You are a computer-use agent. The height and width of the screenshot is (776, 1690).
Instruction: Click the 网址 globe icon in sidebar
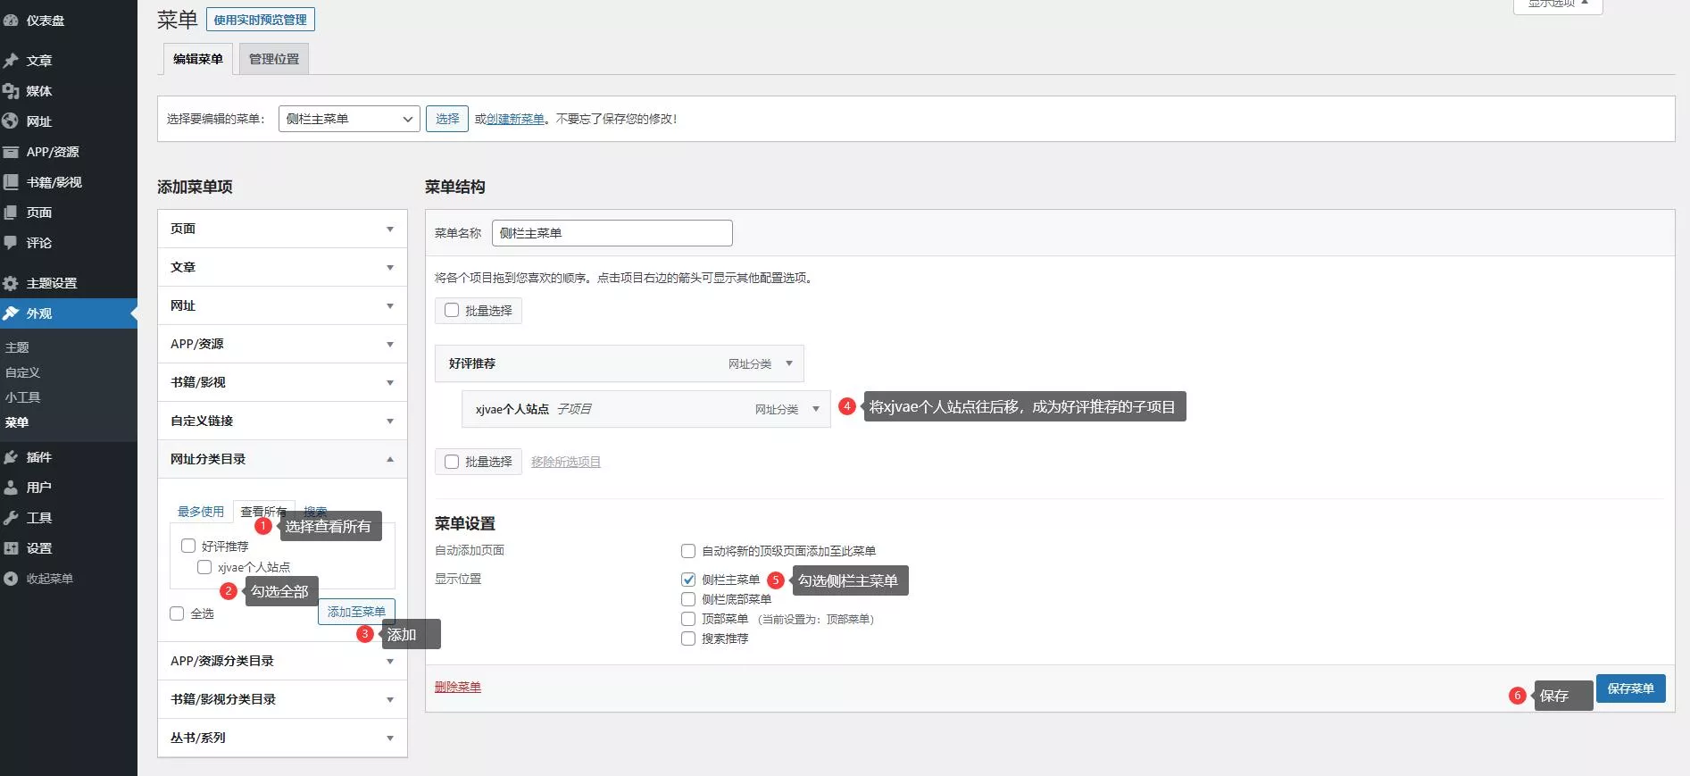(11, 121)
